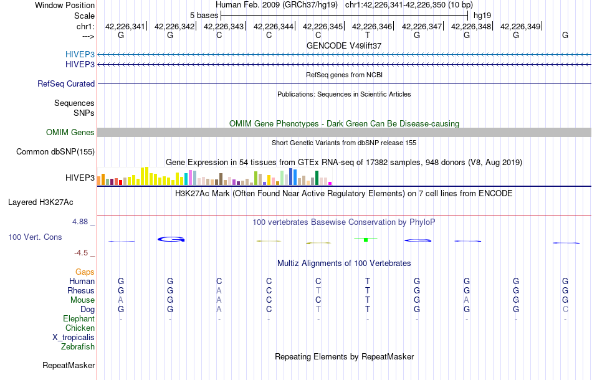Screen dimensions: 592x380
Task: Click the Mouse alignment row label
Action: pyautogui.click(x=82, y=300)
